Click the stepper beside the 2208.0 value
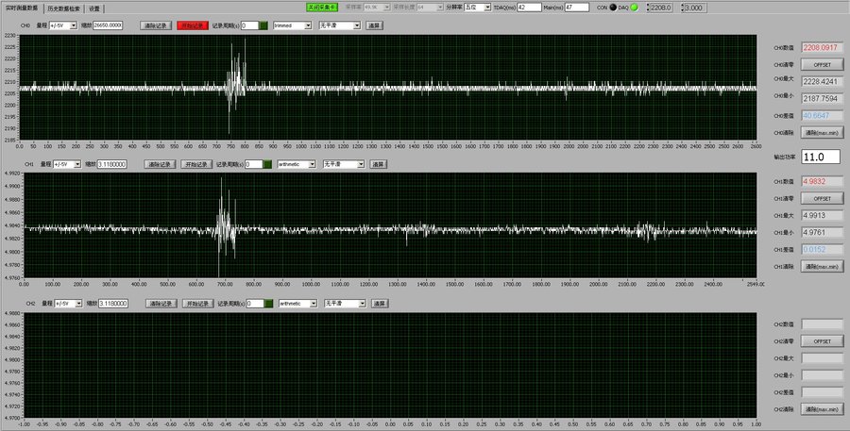This screenshot has height=431, width=850. point(648,8)
